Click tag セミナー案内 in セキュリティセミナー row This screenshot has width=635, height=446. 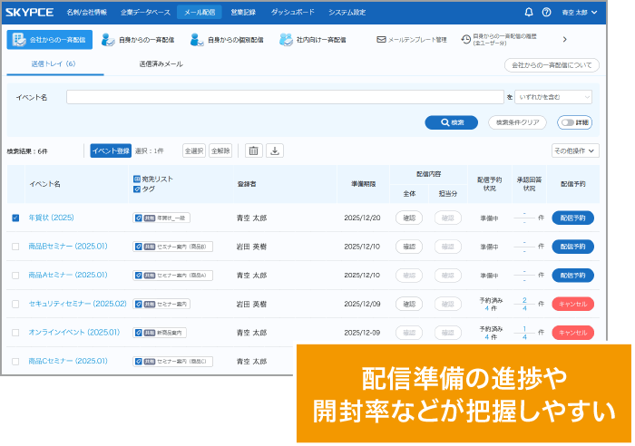(161, 304)
